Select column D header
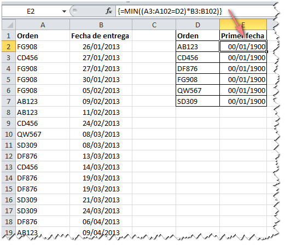 [197, 25]
